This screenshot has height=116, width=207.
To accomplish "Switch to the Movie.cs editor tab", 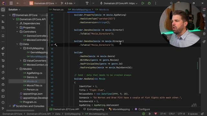I will (x=102, y=10).
